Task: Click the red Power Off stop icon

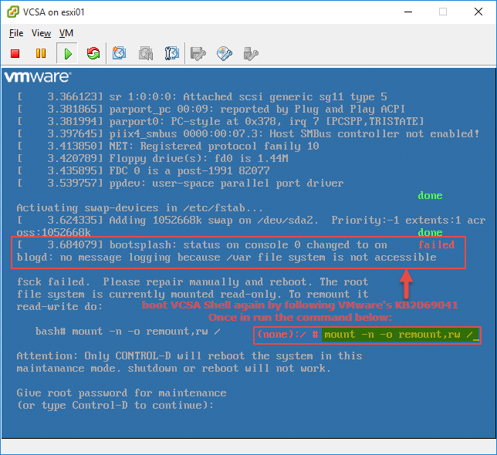Action: pos(15,53)
